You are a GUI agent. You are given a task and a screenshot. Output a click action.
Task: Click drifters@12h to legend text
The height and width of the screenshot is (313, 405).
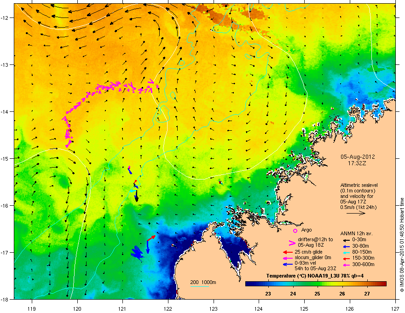[x=315, y=240]
